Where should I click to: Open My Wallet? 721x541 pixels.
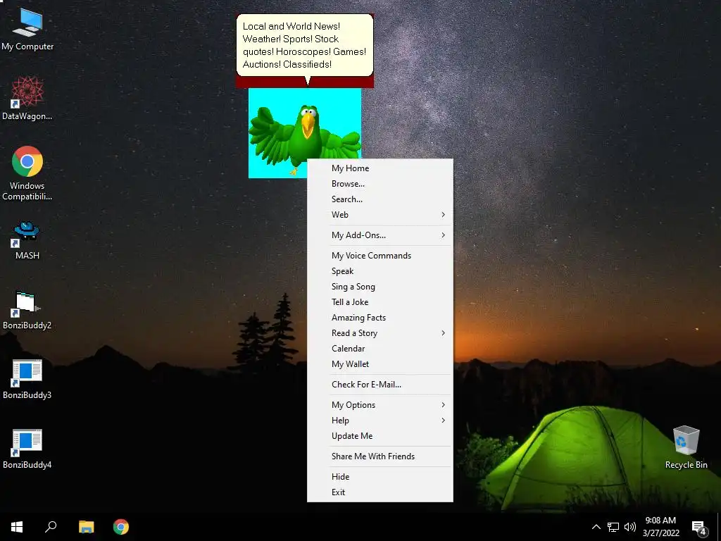pyautogui.click(x=380, y=364)
